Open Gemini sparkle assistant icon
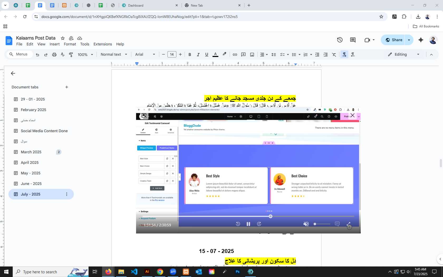 click(421, 40)
